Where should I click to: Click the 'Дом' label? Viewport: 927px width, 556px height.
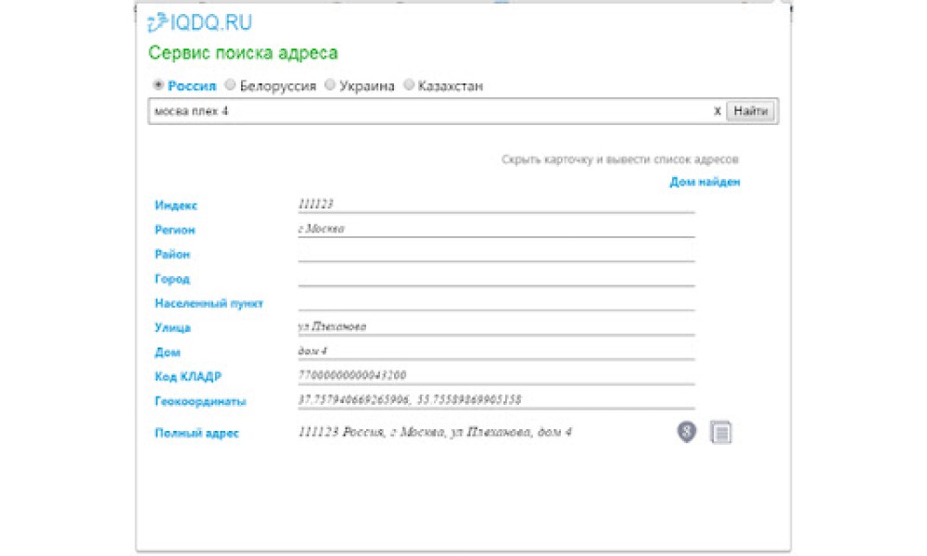(167, 352)
